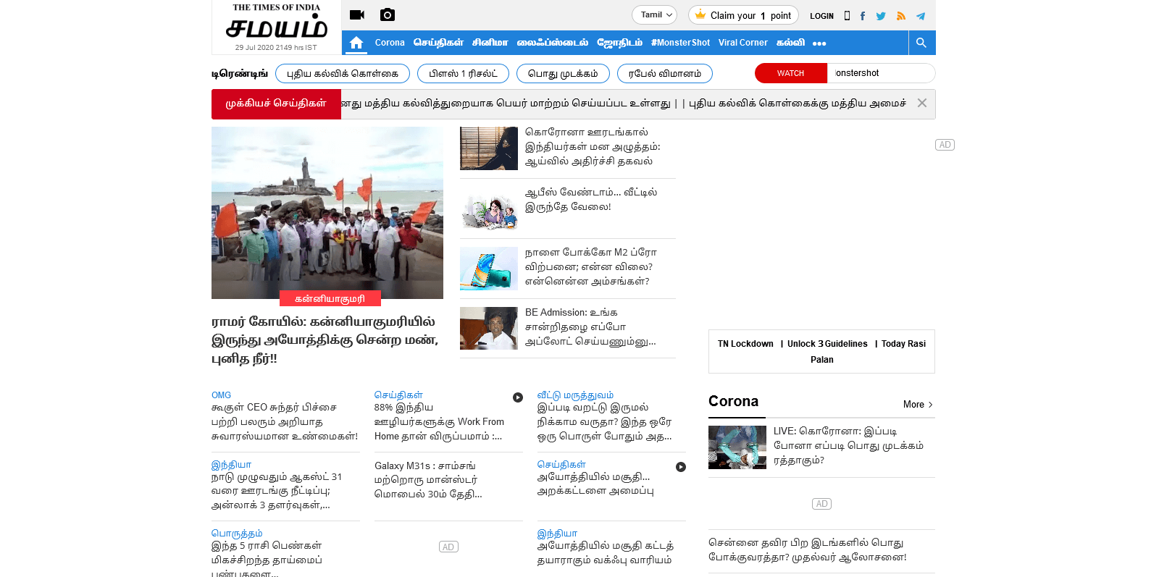Open the Poco phone thumbnail
Screen dimensions: 1159x577
pyautogui.click(x=489, y=269)
